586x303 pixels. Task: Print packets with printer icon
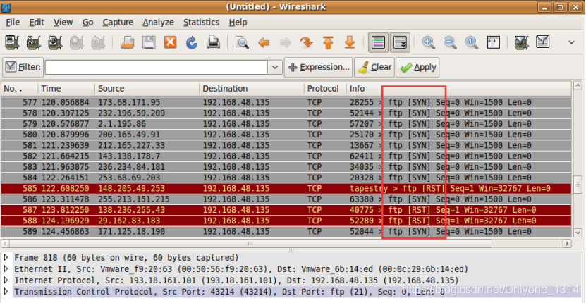214,42
